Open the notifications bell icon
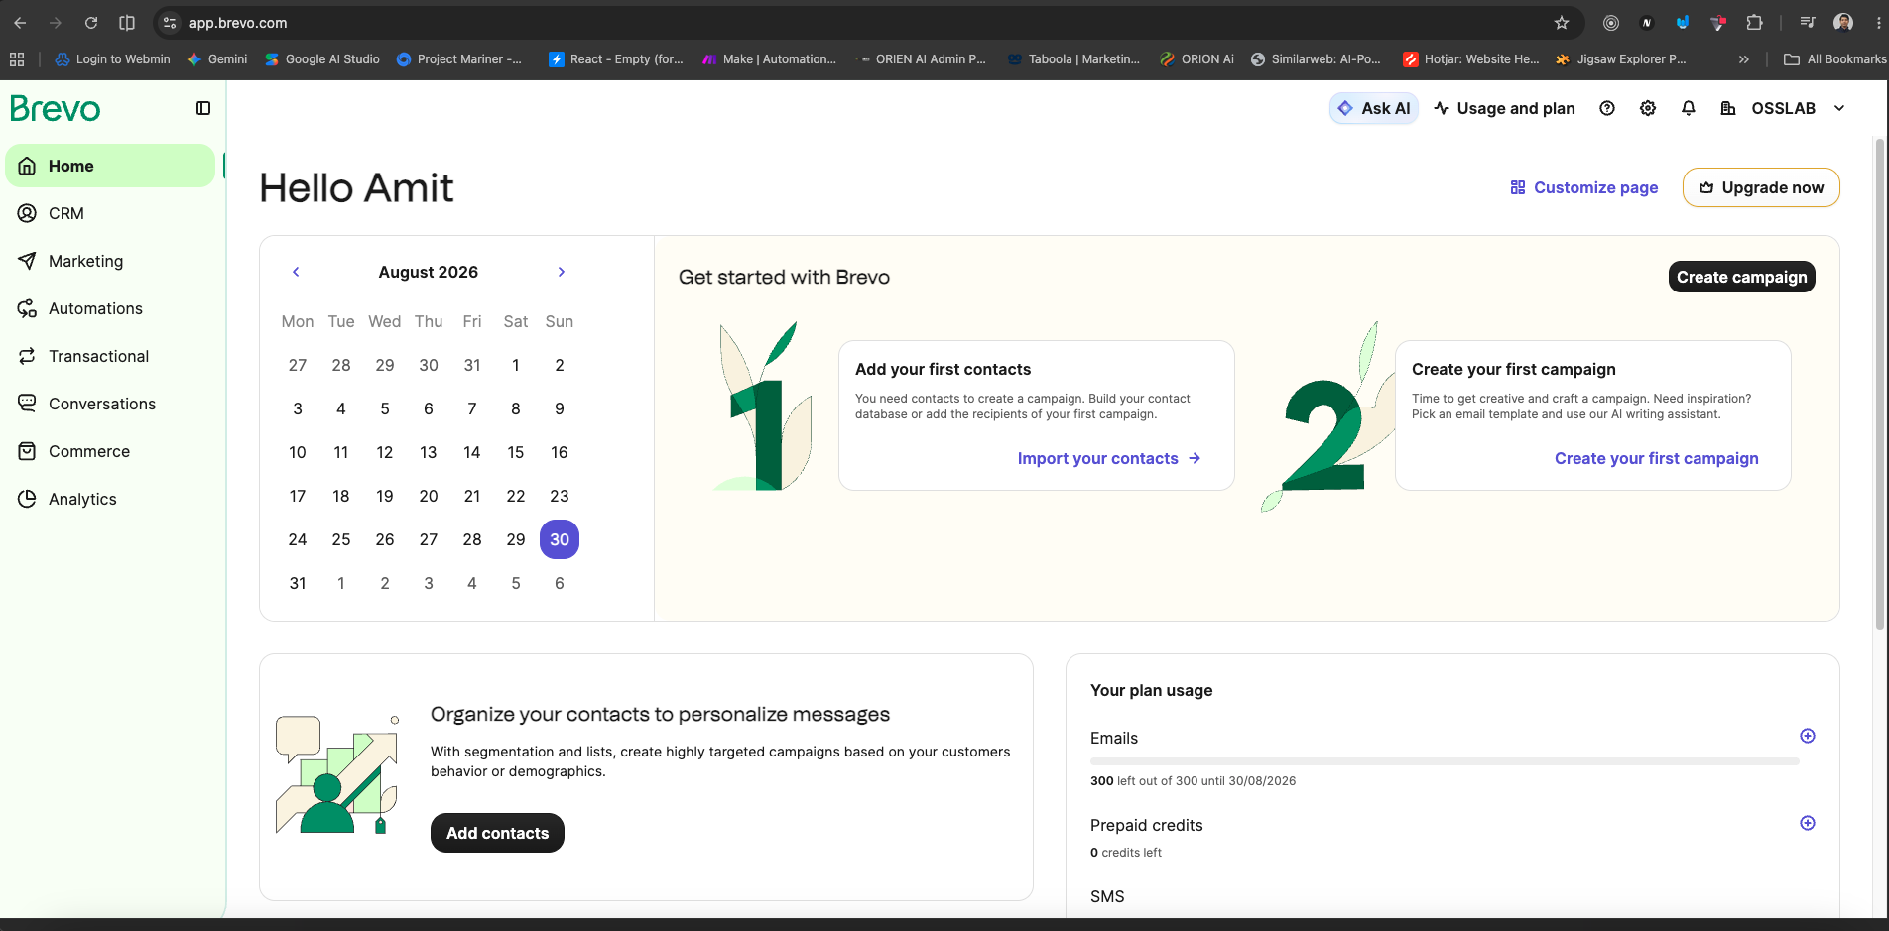The image size is (1889, 931). click(1689, 108)
